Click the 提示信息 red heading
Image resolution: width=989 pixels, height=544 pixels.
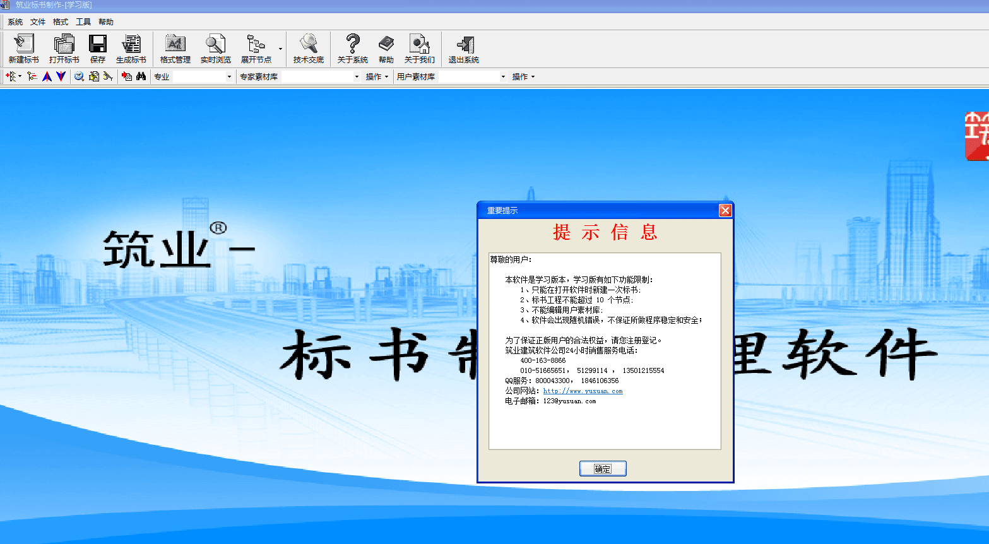click(605, 232)
